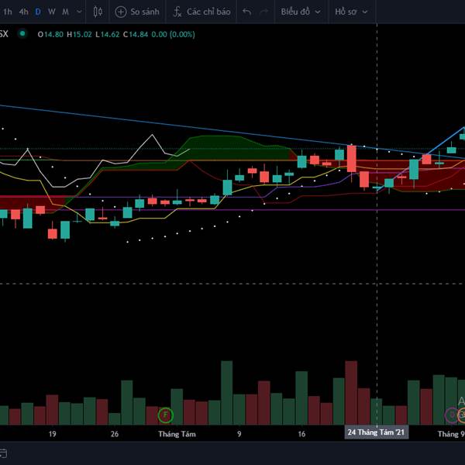The width and height of the screenshot is (465, 465).
Task: Click the market status dot beside the symbol
Action: click(x=22, y=34)
